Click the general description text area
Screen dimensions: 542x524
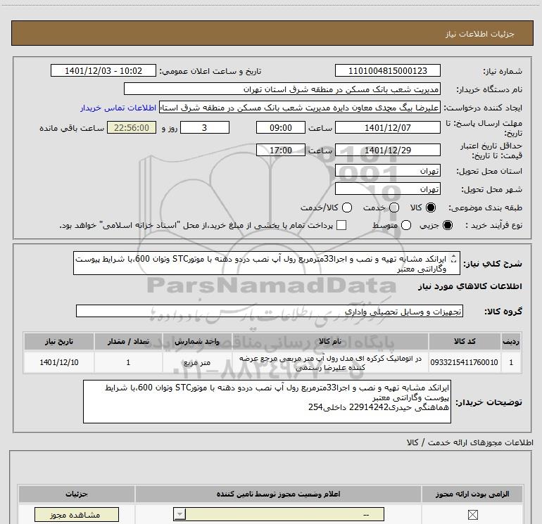coord(267,263)
